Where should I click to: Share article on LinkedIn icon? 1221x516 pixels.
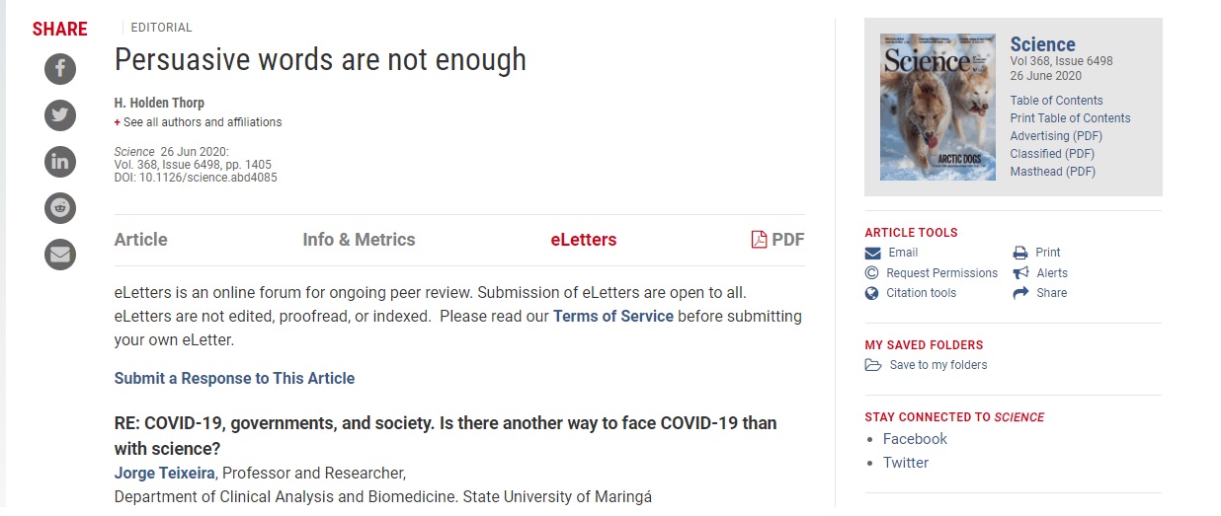[60, 161]
